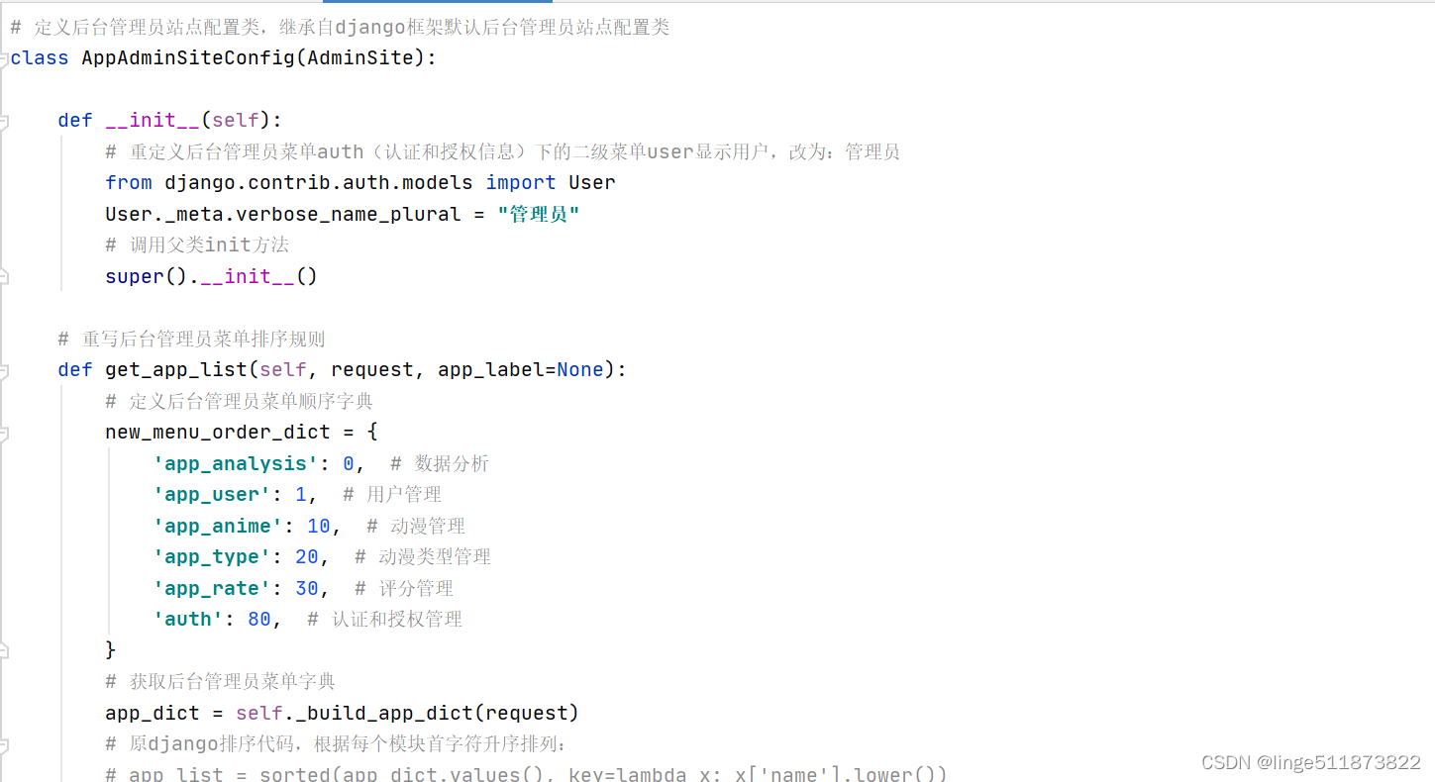
Task: Click the 定义后台管理员菜单顺序字典 comment
Action: coord(239,402)
